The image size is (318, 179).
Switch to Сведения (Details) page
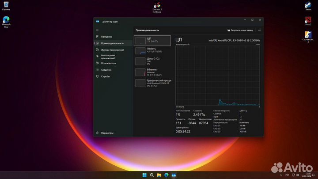(106, 70)
